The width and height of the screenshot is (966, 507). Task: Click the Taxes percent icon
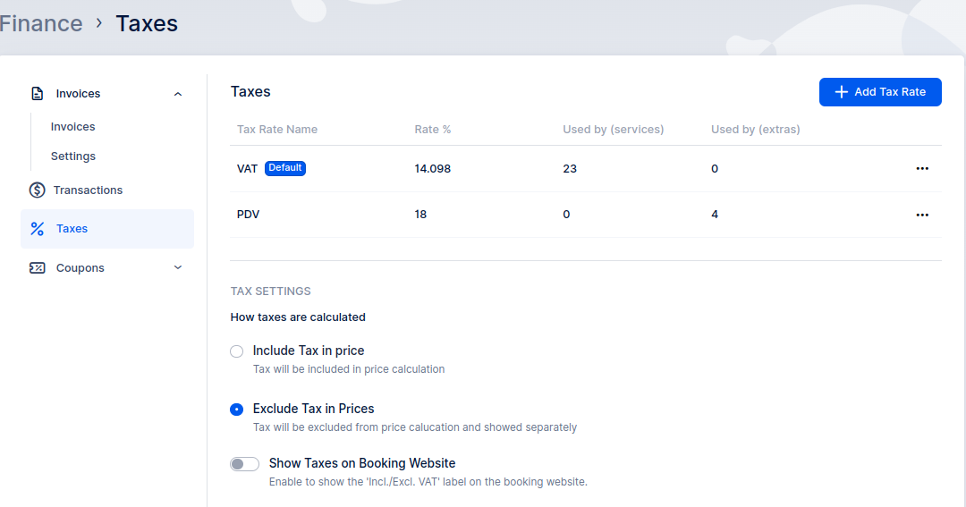[37, 229]
